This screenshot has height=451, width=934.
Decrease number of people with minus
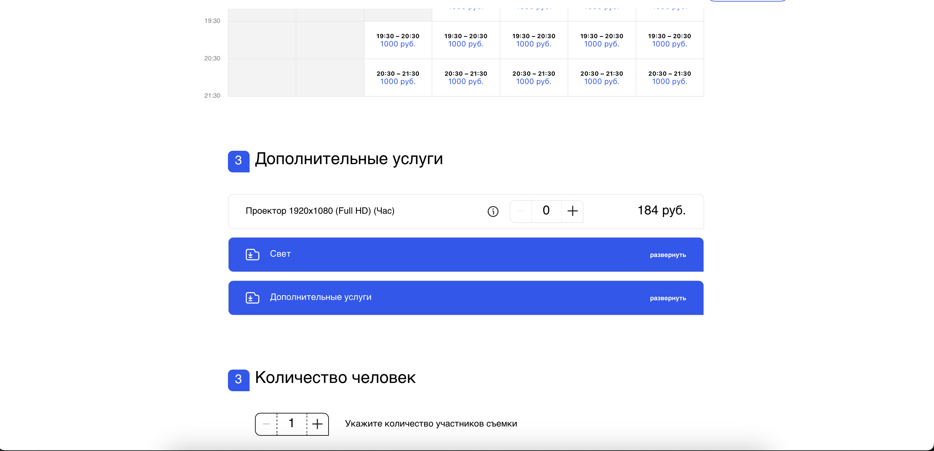(x=266, y=423)
